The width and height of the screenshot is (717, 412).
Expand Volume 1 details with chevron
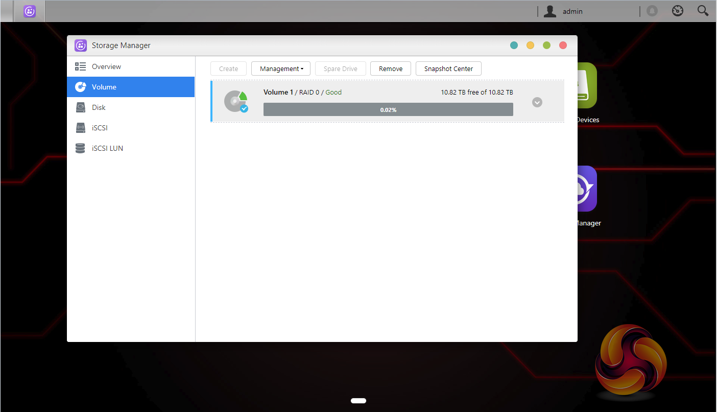[x=537, y=102]
